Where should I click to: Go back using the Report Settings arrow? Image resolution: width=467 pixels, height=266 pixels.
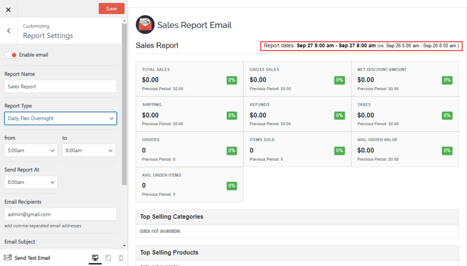pyautogui.click(x=8, y=31)
